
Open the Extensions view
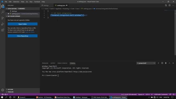pyautogui.click(x=2, y=30)
